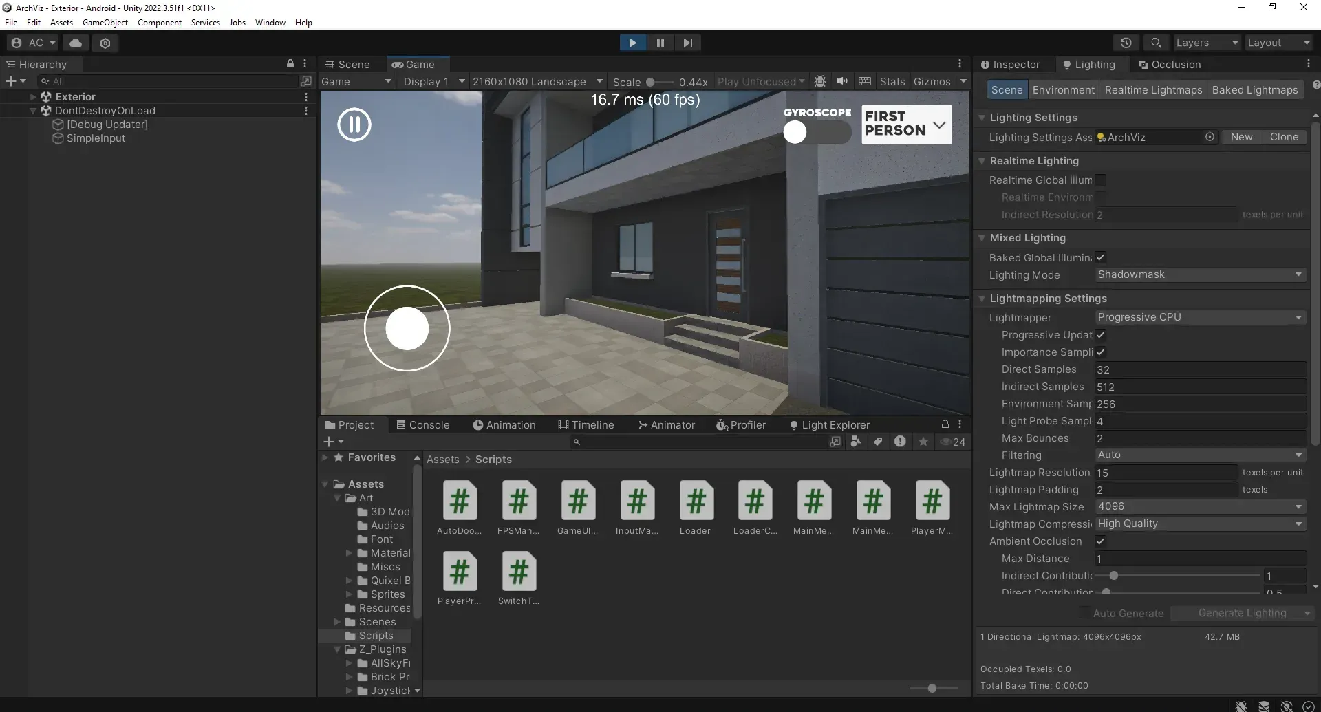Uncheck Baked Global Illumination checkbox
The image size is (1321, 712).
[x=1101, y=257]
